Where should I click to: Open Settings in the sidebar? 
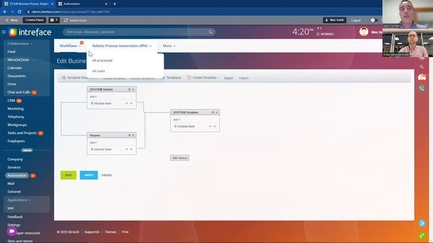(x=14, y=225)
